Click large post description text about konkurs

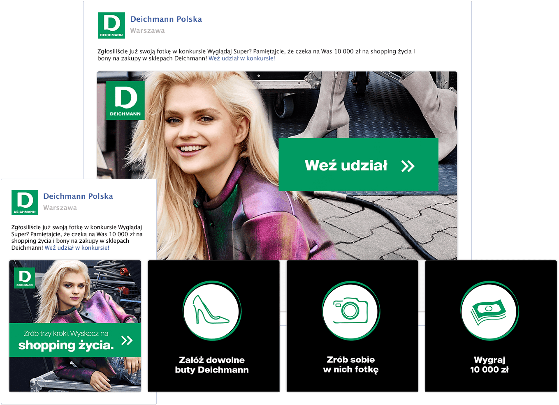point(256,55)
